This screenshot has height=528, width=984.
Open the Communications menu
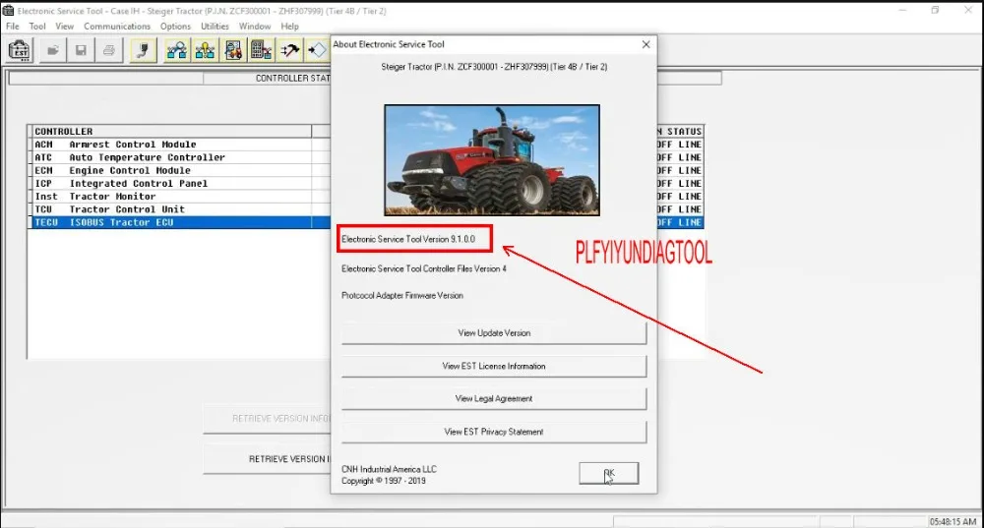pyautogui.click(x=117, y=27)
